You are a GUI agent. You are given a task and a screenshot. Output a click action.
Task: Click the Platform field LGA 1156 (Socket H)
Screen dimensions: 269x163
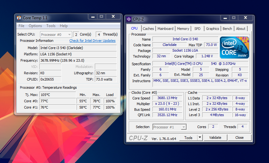click(78, 54)
